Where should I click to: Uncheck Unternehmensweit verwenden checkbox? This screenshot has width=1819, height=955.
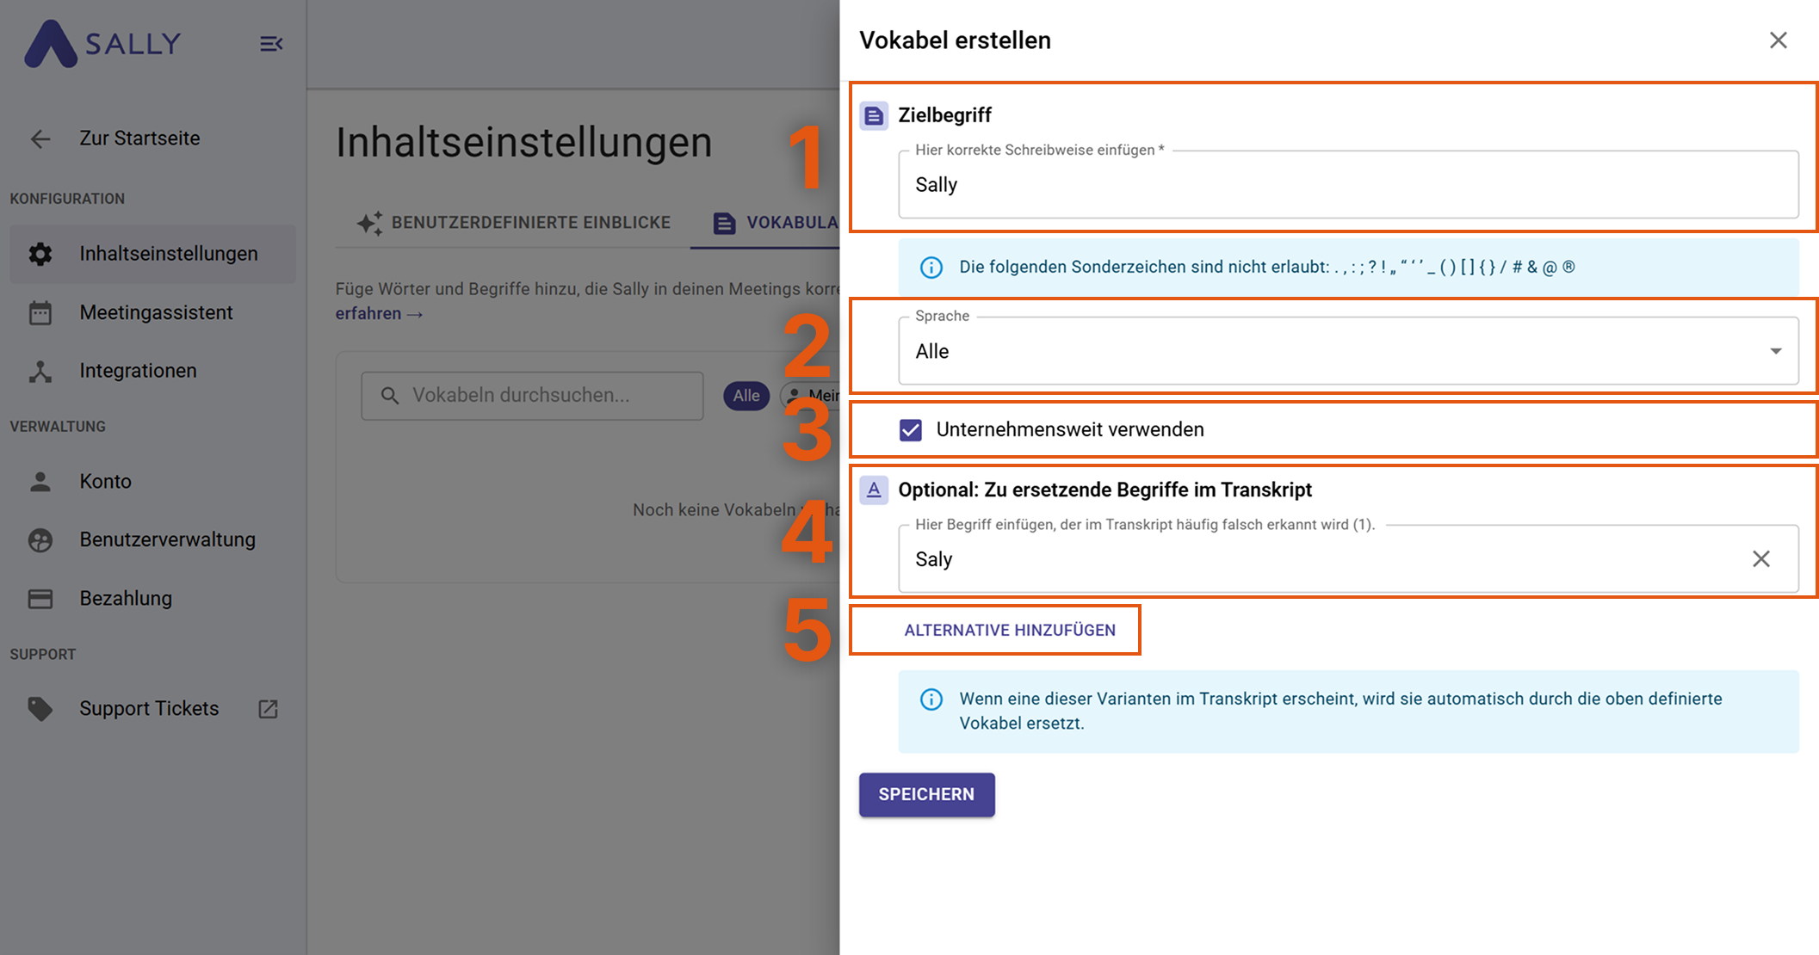[910, 430]
